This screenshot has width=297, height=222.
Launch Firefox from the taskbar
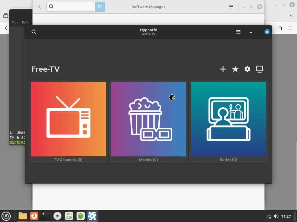point(34,216)
